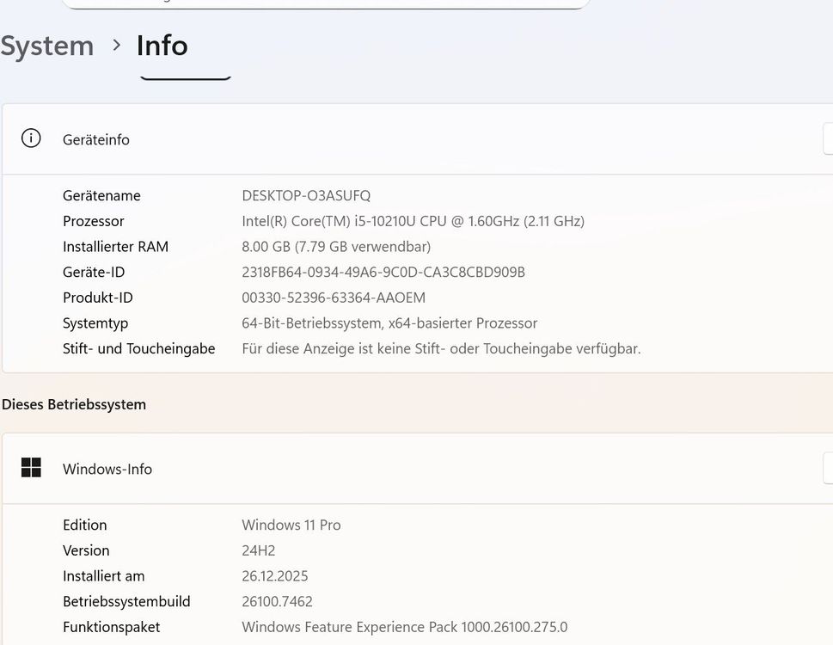Screen dimensions: 833x645
Task: Click the Intel Core i5-10210U processor text
Action: pyautogui.click(x=413, y=221)
